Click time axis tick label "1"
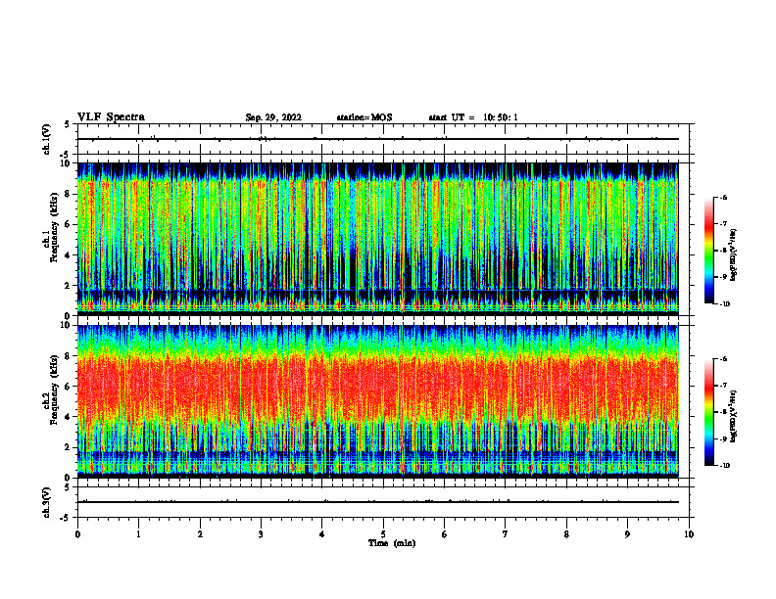 pos(138,534)
